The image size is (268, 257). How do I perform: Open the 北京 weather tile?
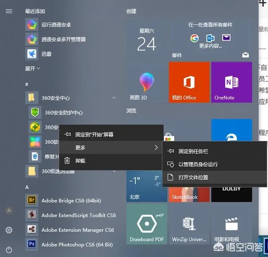tap(147, 186)
